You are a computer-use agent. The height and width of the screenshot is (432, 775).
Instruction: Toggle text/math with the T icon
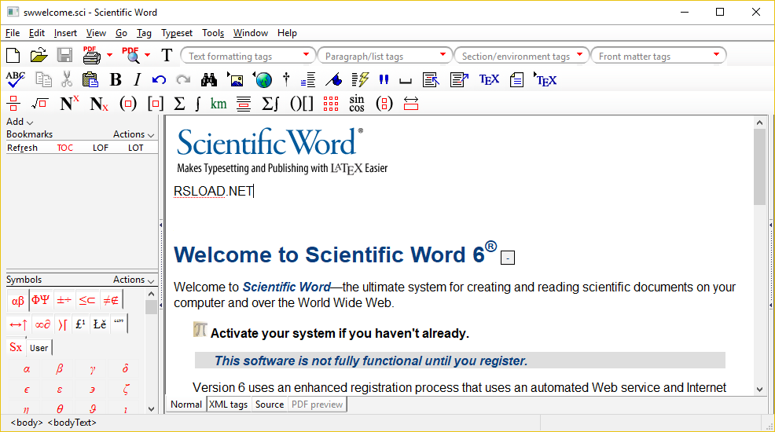(167, 55)
